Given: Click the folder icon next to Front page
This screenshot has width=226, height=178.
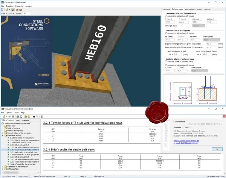Looking at the screenshot, I should point(6,126).
